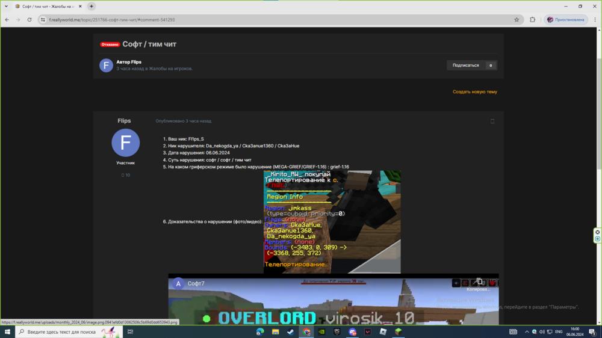Click 'Опубликовано 3 часа назад' timestamp

coord(183,121)
